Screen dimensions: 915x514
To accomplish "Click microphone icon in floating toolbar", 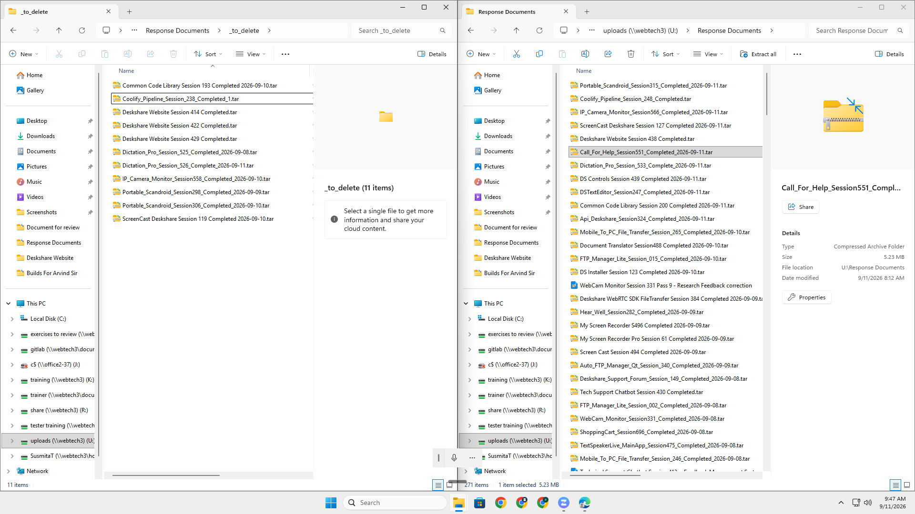I will (x=454, y=457).
